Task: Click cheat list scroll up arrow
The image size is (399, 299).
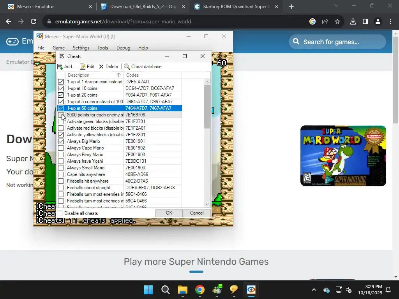Action: (x=207, y=82)
